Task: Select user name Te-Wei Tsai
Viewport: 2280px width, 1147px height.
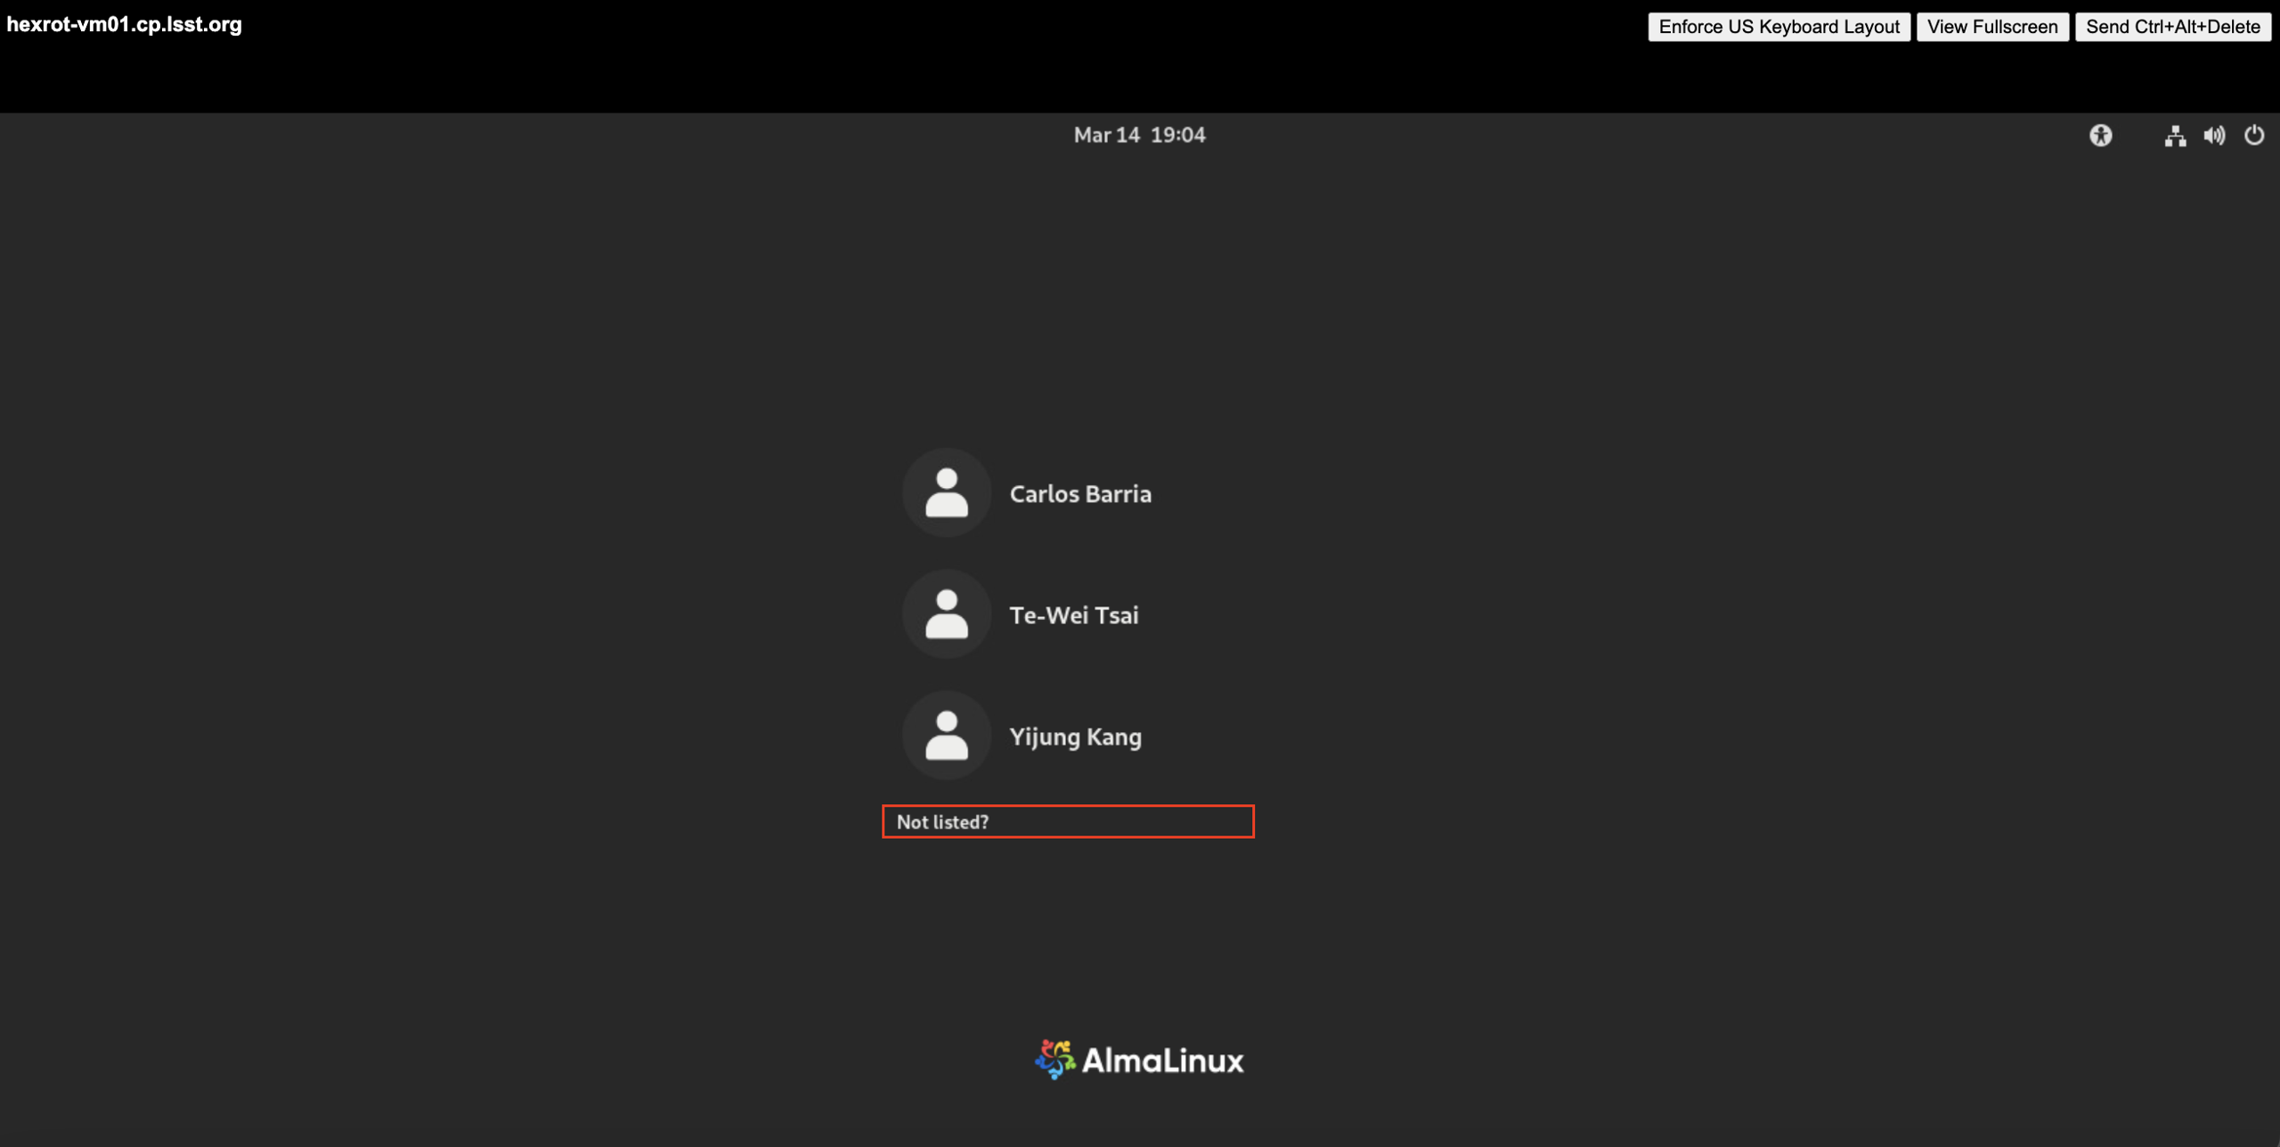Action: pos(1073,615)
